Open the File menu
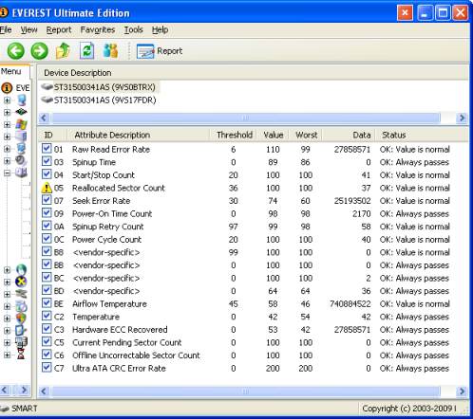 pyautogui.click(x=6, y=29)
